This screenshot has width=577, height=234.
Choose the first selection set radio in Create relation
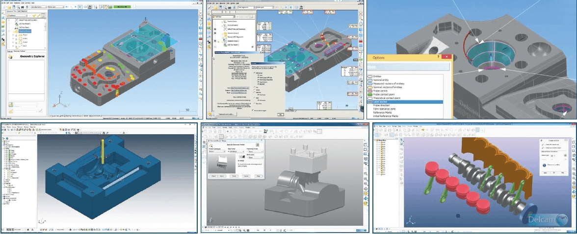click(x=546, y=144)
